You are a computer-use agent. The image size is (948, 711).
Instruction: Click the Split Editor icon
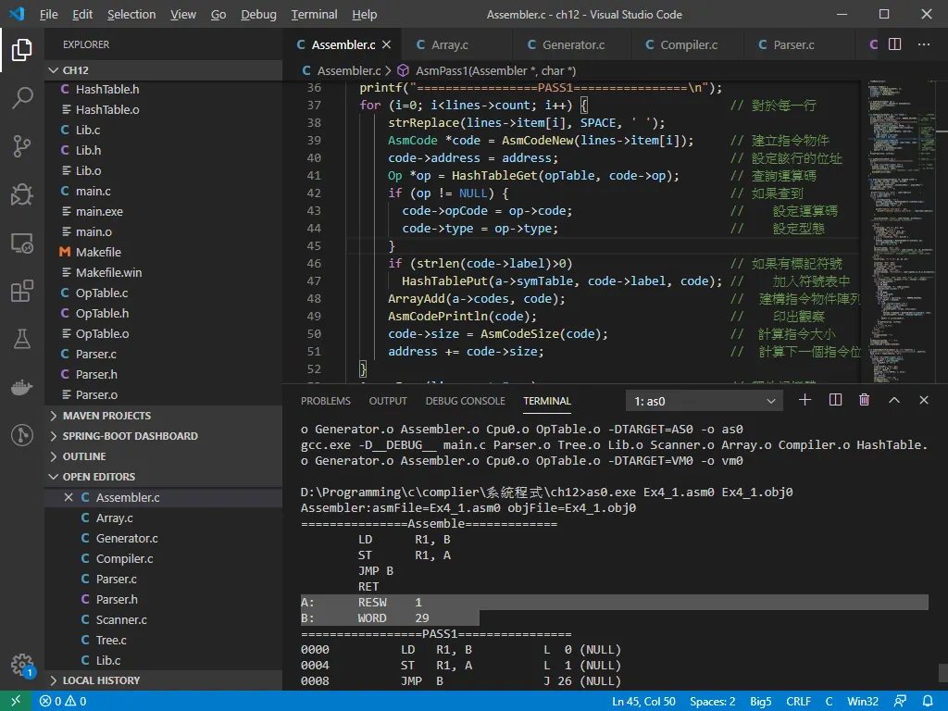pyautogui.click(x=895, y=44)
